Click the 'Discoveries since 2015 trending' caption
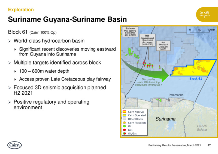This screenshot has height=154, width=218. tap(149, 82)
